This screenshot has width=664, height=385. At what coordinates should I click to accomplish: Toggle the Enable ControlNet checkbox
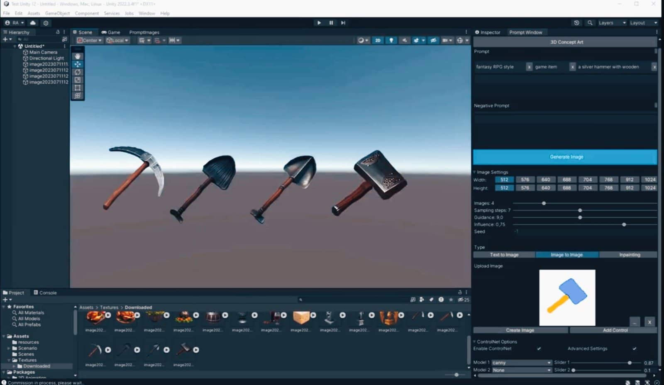539,348
